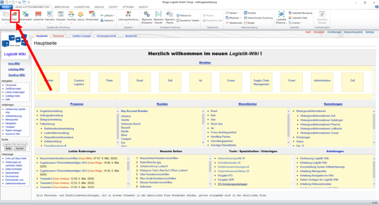Open Einstellungen in the top right
The height and width of the screenshot is (205, 379).
point(334,32)
